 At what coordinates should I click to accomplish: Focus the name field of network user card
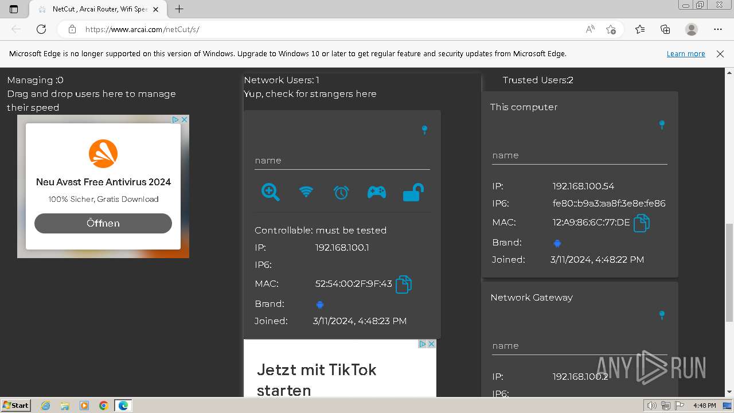tap(342, 161)
